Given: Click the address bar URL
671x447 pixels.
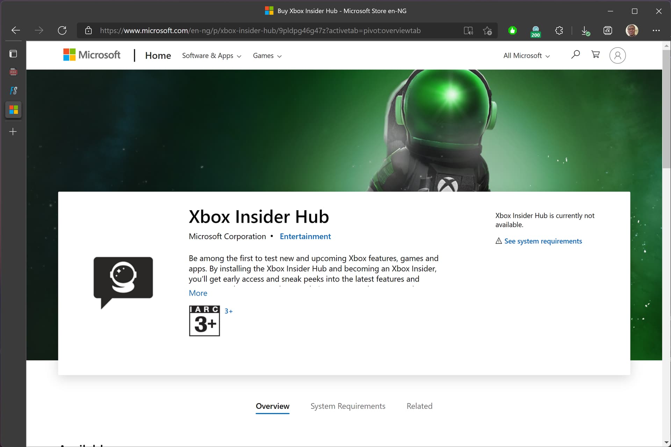Looking at the screenshot, I should coord(260,30).
